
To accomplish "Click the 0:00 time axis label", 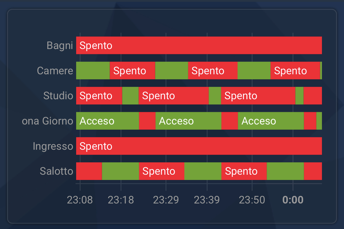I will pyautogui.click(x=293, y=200).
